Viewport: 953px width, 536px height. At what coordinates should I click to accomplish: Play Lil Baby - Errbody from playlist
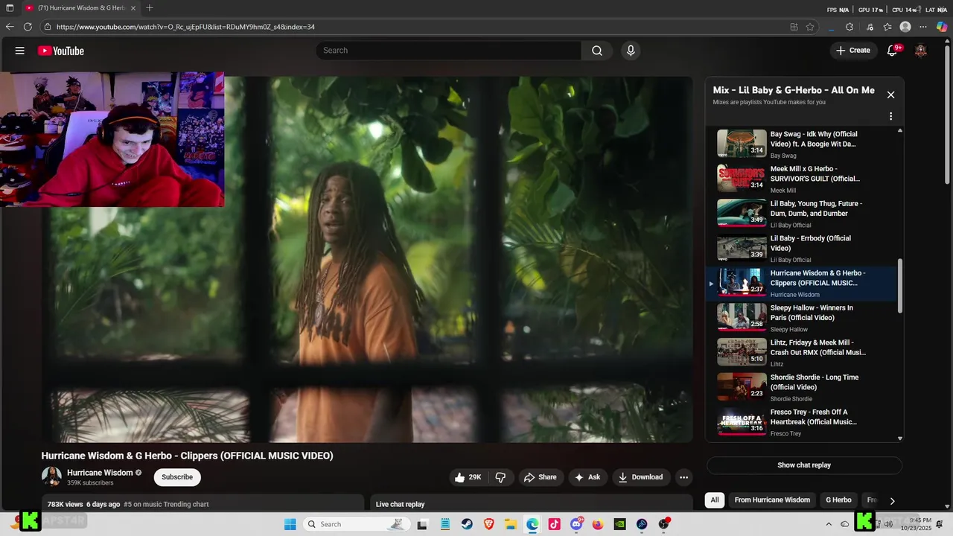pos(803,248)
